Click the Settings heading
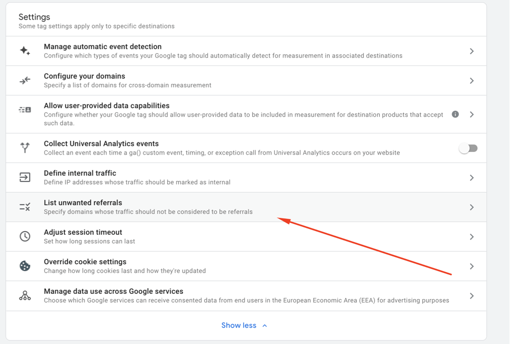The image size is (510, 344). (34, 17)
